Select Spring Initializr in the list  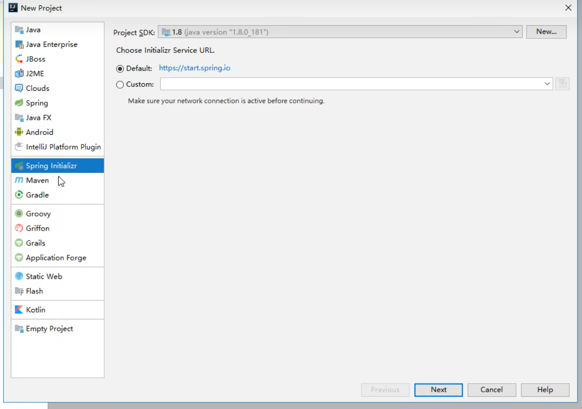point(58,166)
